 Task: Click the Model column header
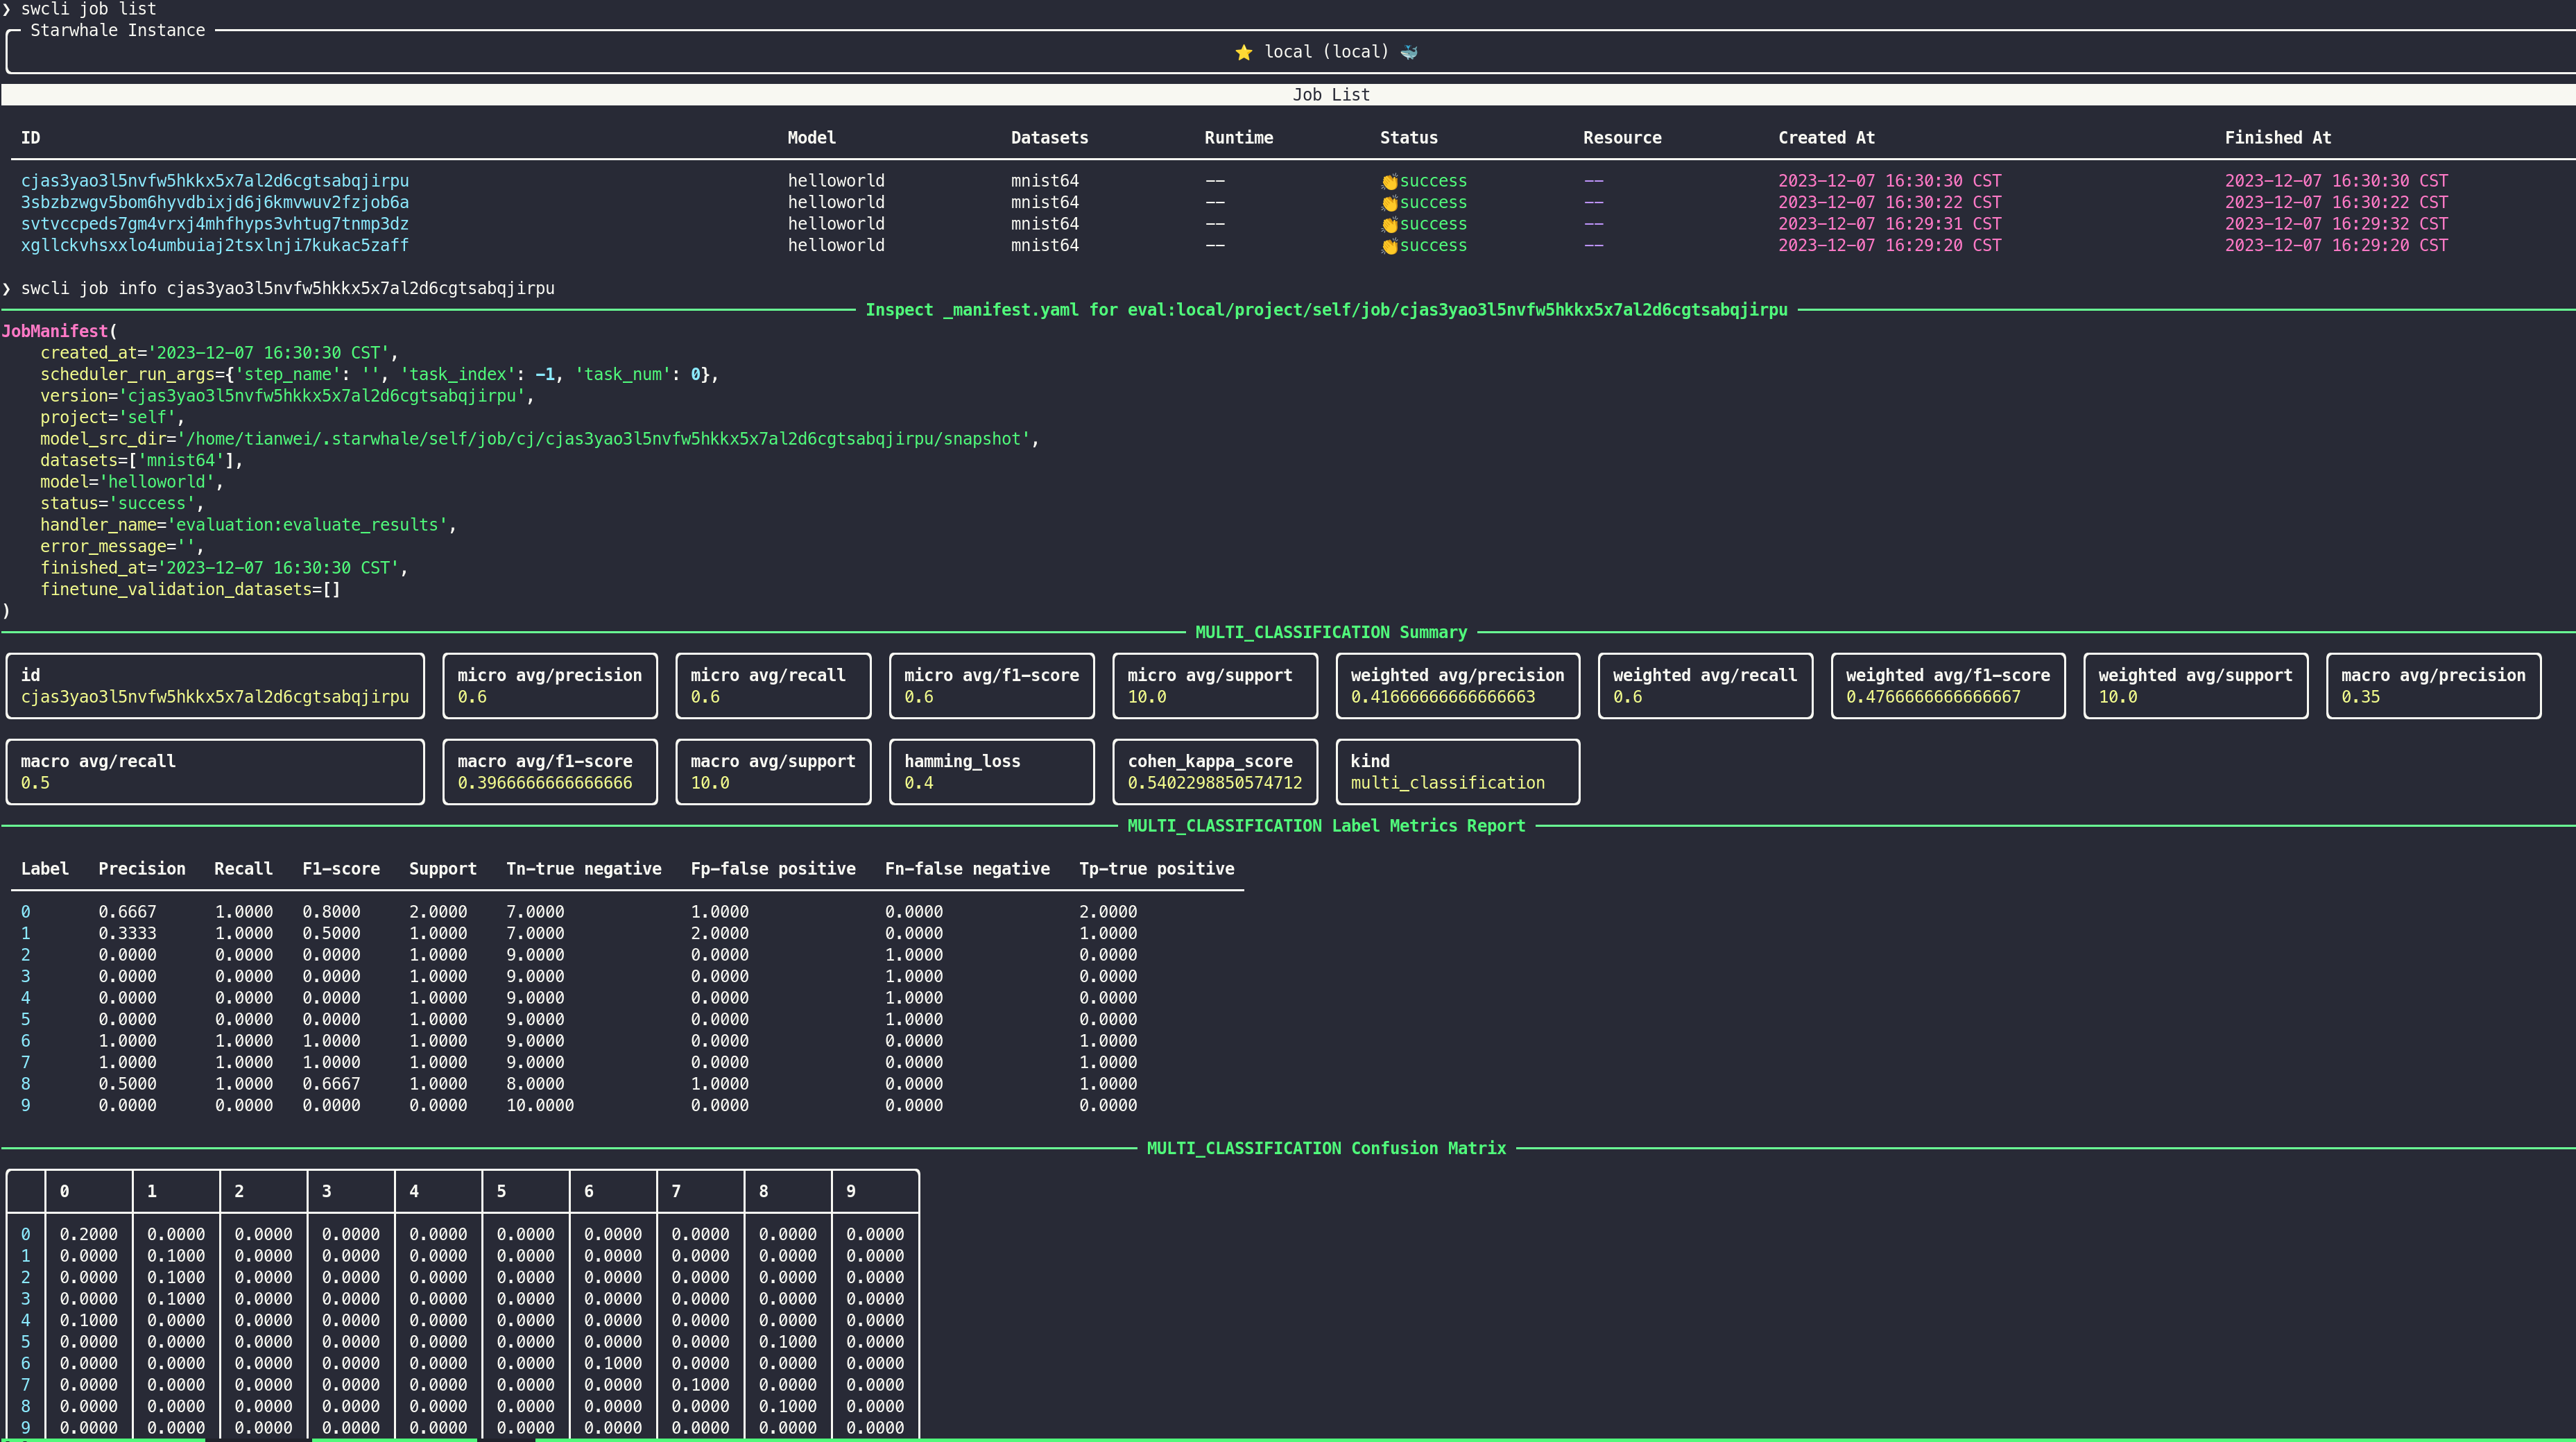811,138
